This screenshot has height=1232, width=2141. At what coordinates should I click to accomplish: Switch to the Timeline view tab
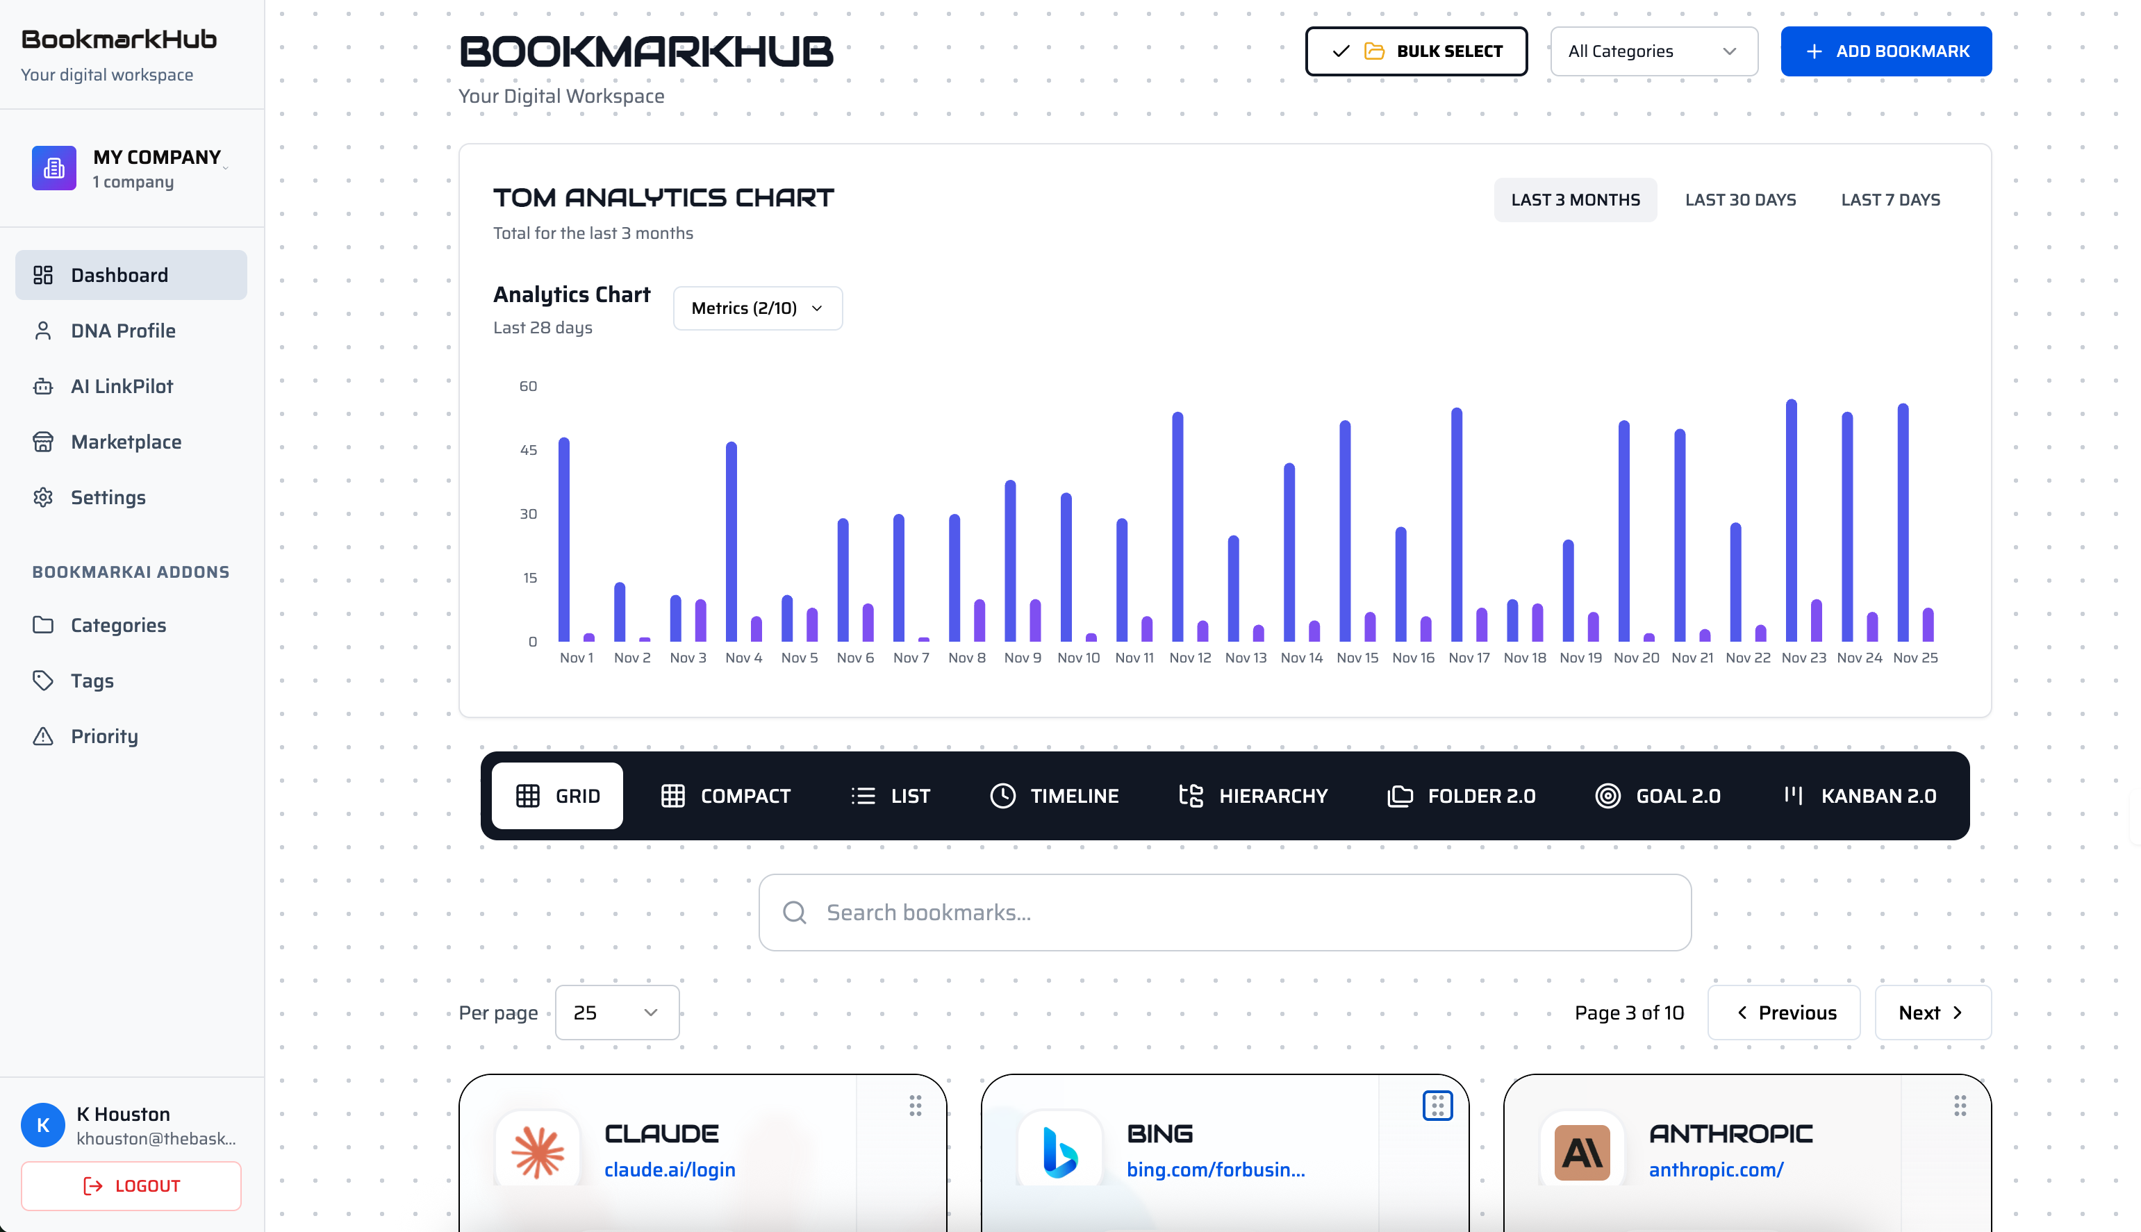click(x=1054, y=795)
